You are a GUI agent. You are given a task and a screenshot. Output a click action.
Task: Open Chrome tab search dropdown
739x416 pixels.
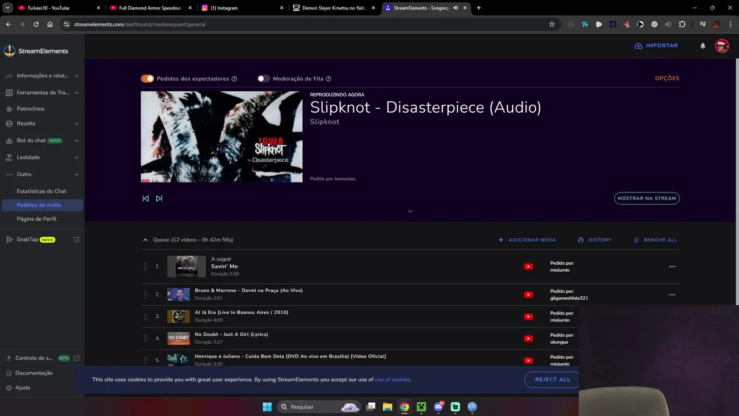tap(8, 8)
